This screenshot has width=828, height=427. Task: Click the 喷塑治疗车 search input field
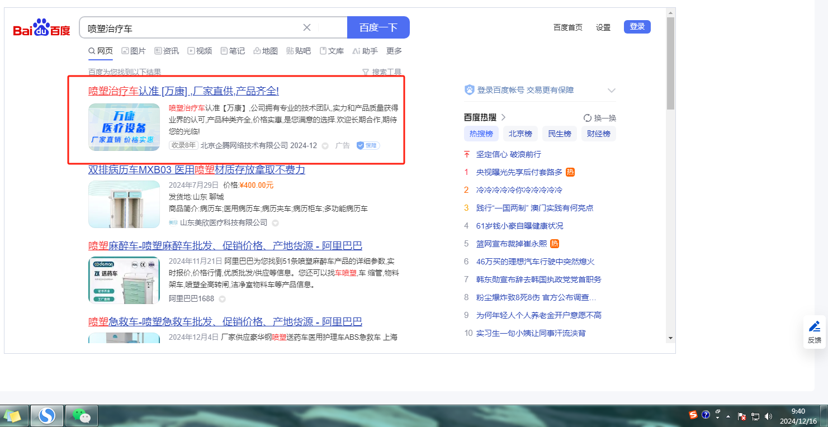(190, 27)
